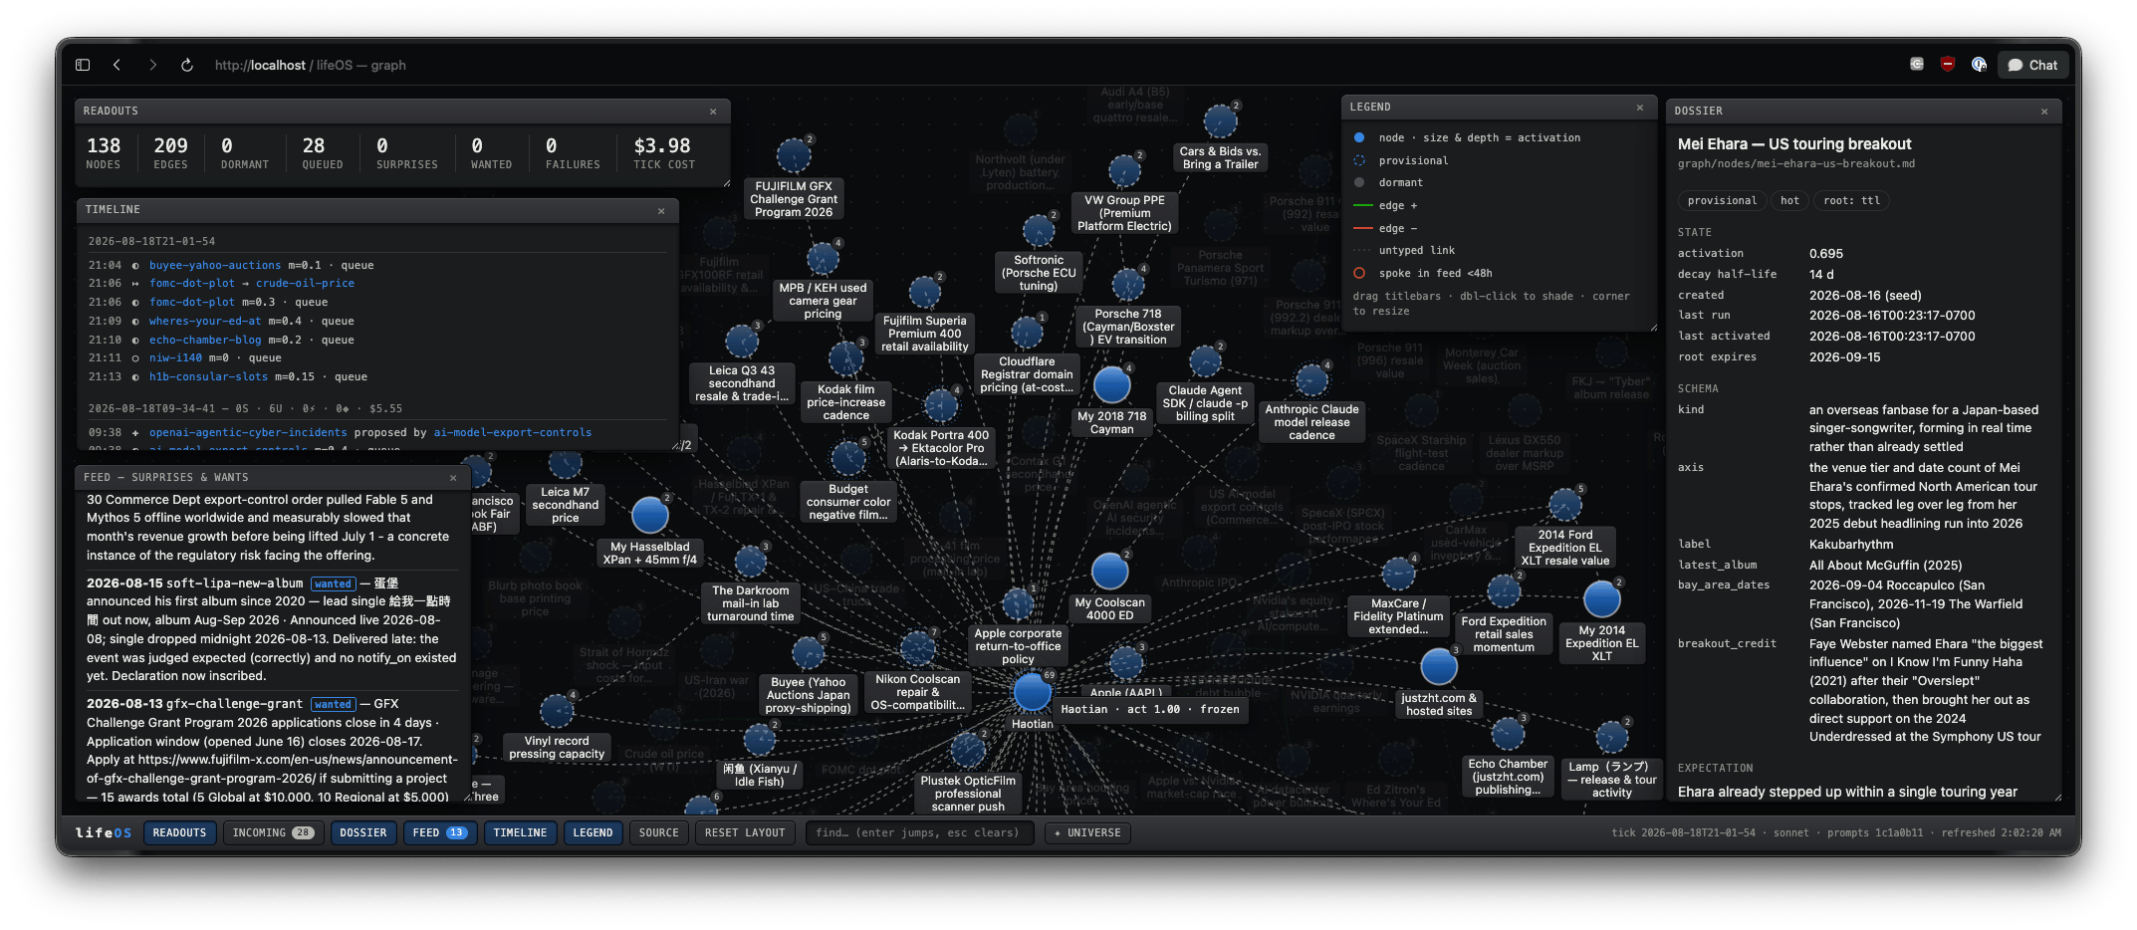Screen dimensions: 2137x930
Task: Select the Echo Chamber publishing node circle
Action: coord(1508,734)
